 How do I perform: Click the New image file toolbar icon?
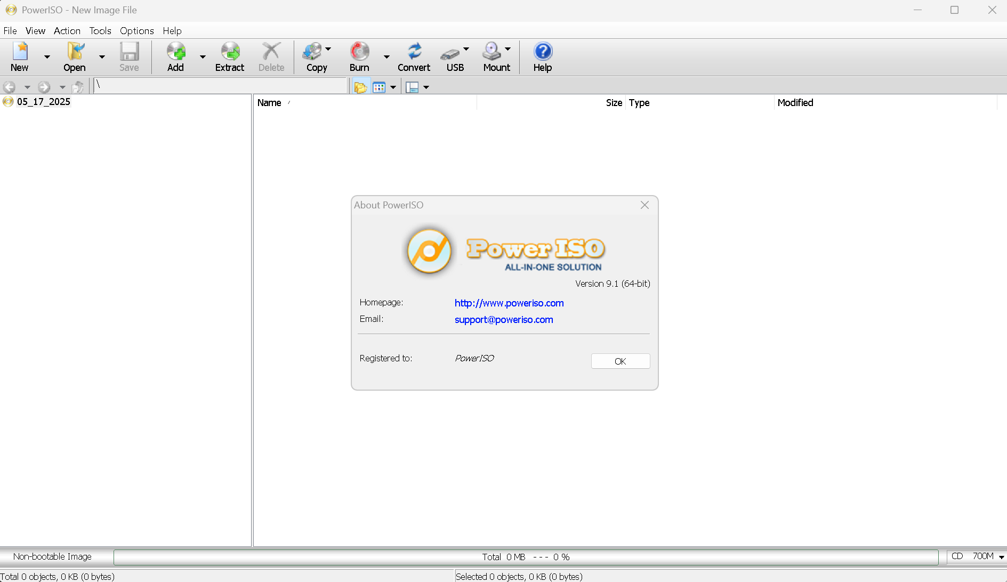click(20, 56)
